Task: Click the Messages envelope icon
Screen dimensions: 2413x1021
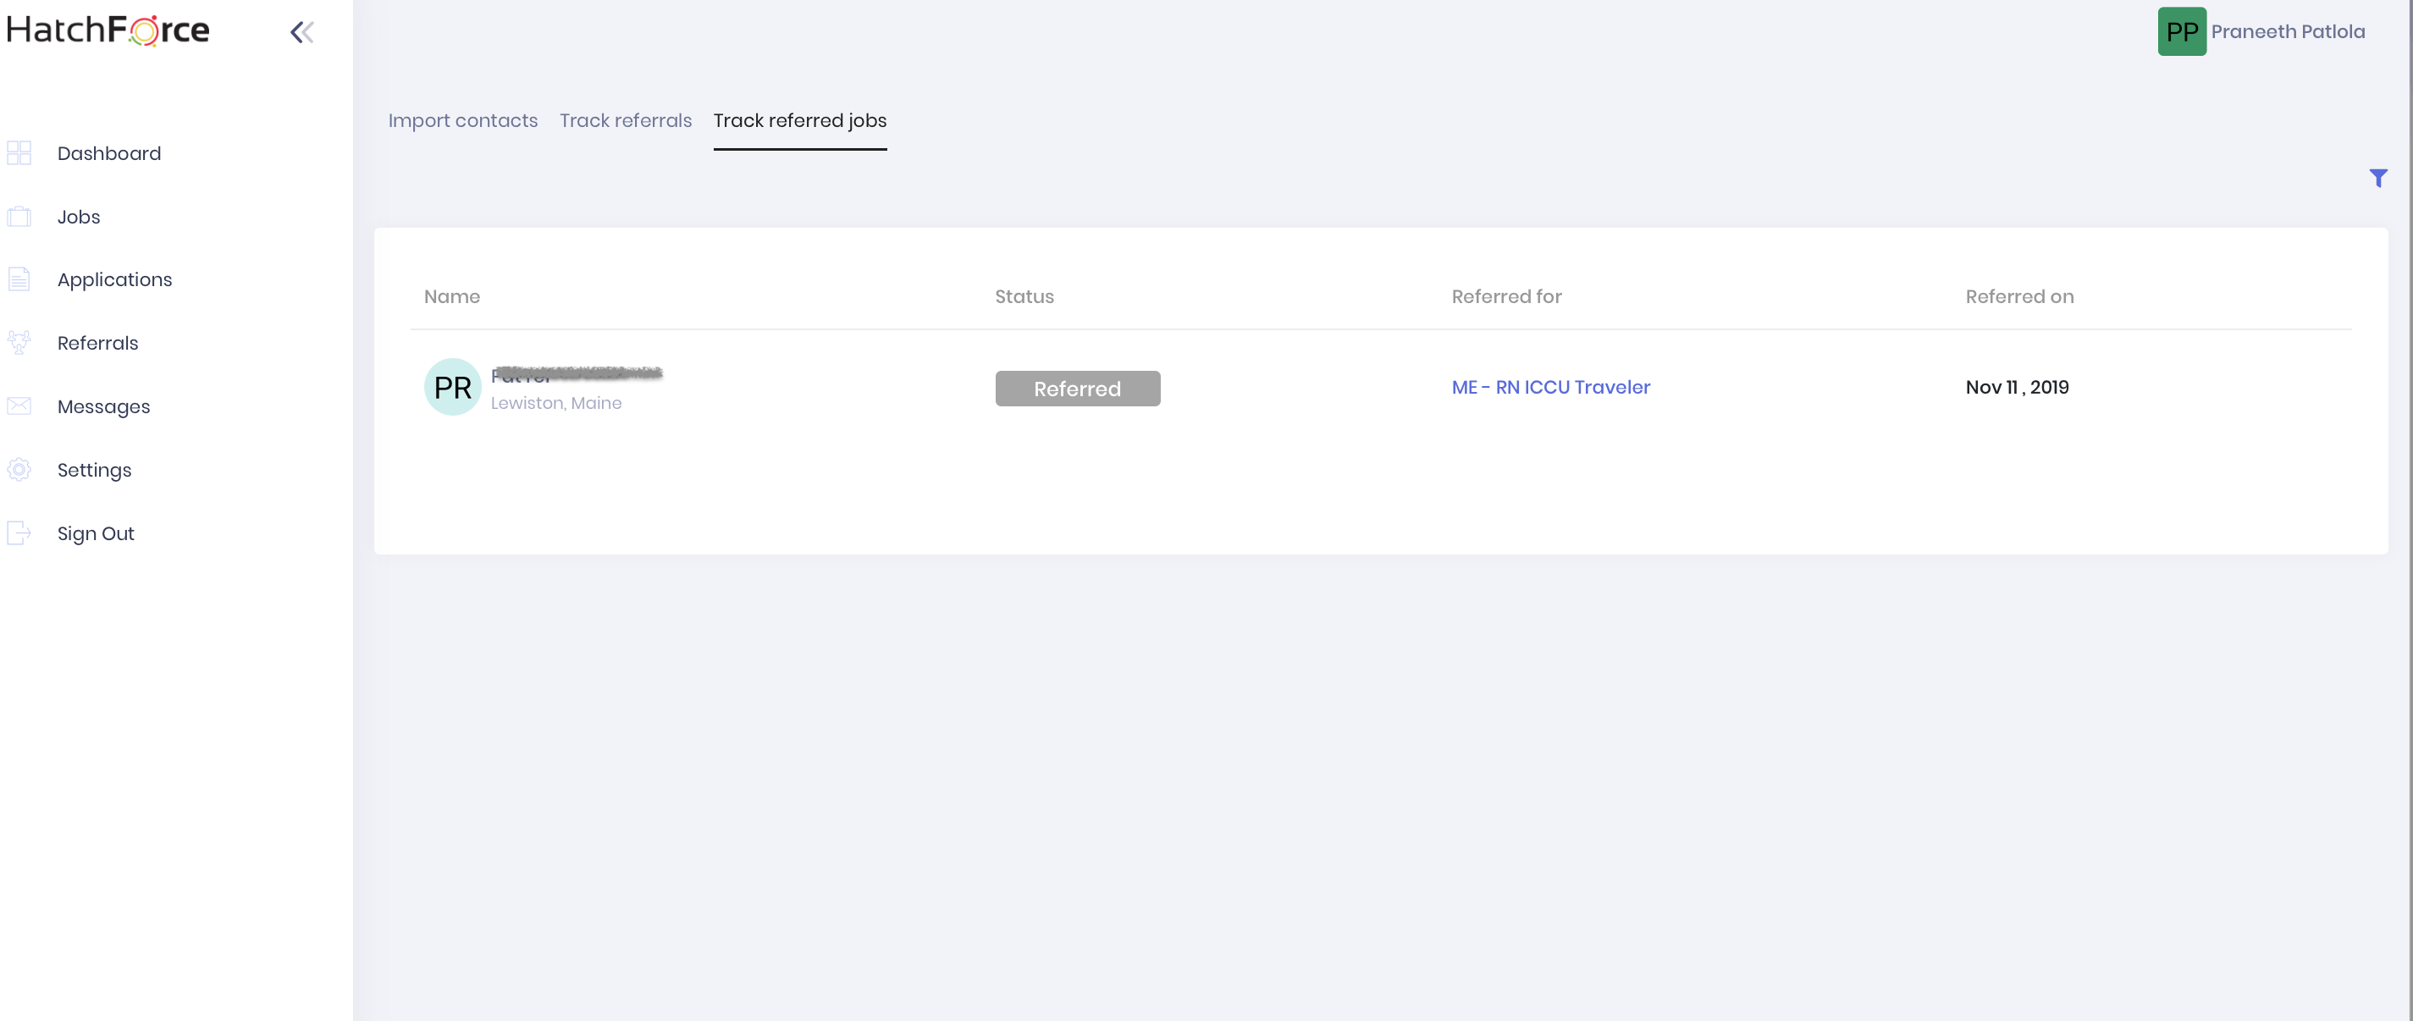Action: (19, 406)
